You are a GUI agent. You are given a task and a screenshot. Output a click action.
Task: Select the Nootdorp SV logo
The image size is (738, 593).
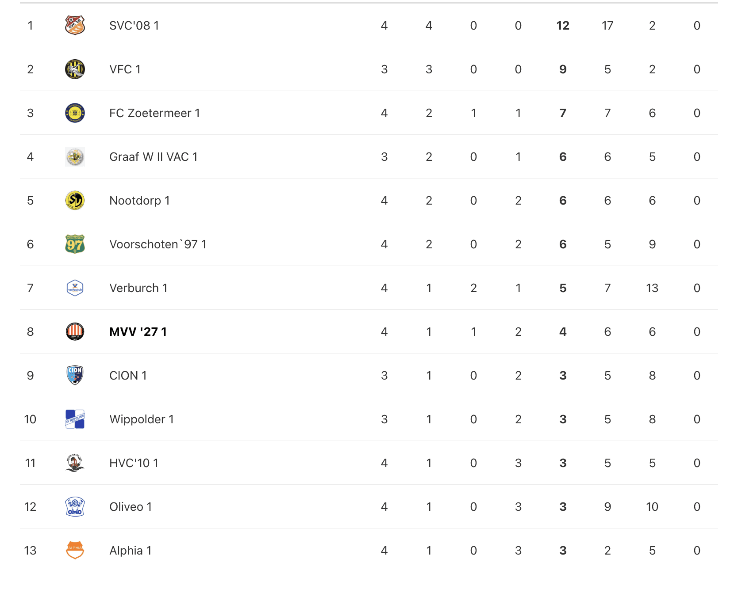(x=75, y=201)
